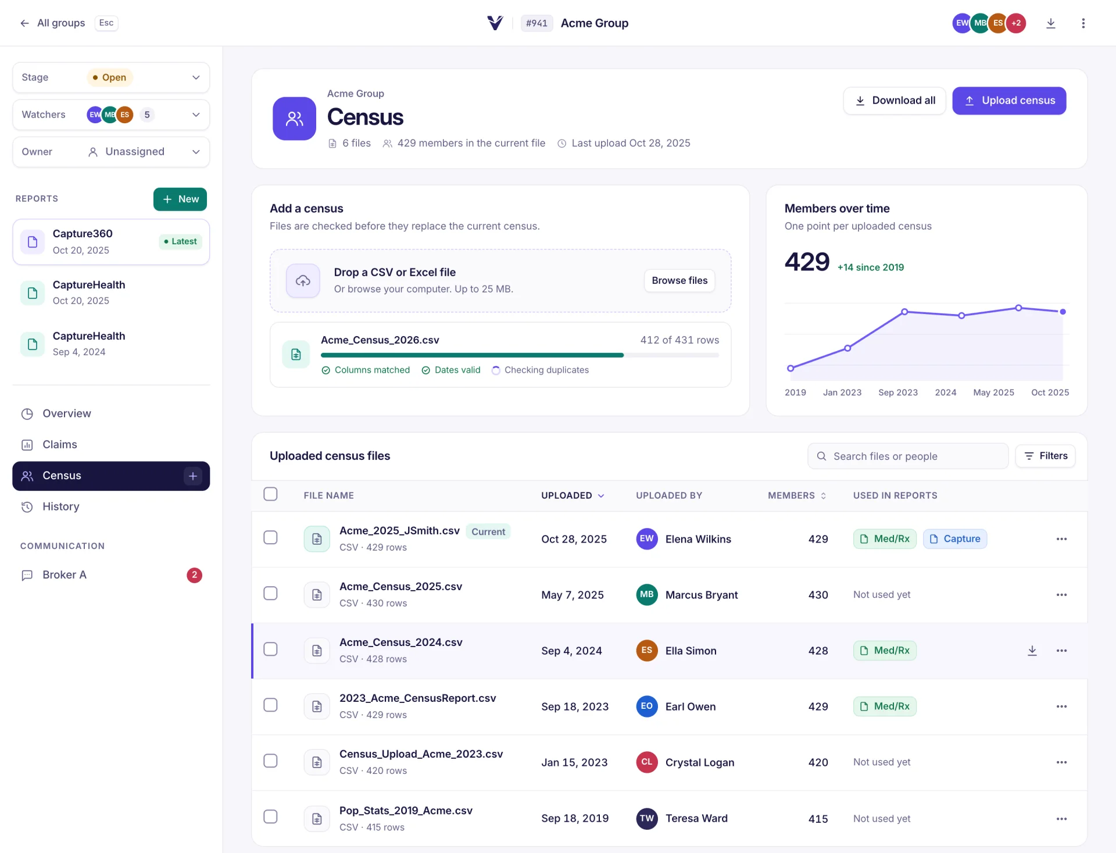Click the +2 avatar overflow badge
Image resolution: width=1116 pixels, height=853 pixels.
[x=1016, y=23]
